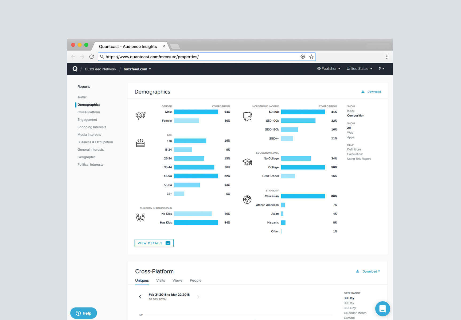Show Index values option
Screen dimensions: 461x320
[351, 111]
